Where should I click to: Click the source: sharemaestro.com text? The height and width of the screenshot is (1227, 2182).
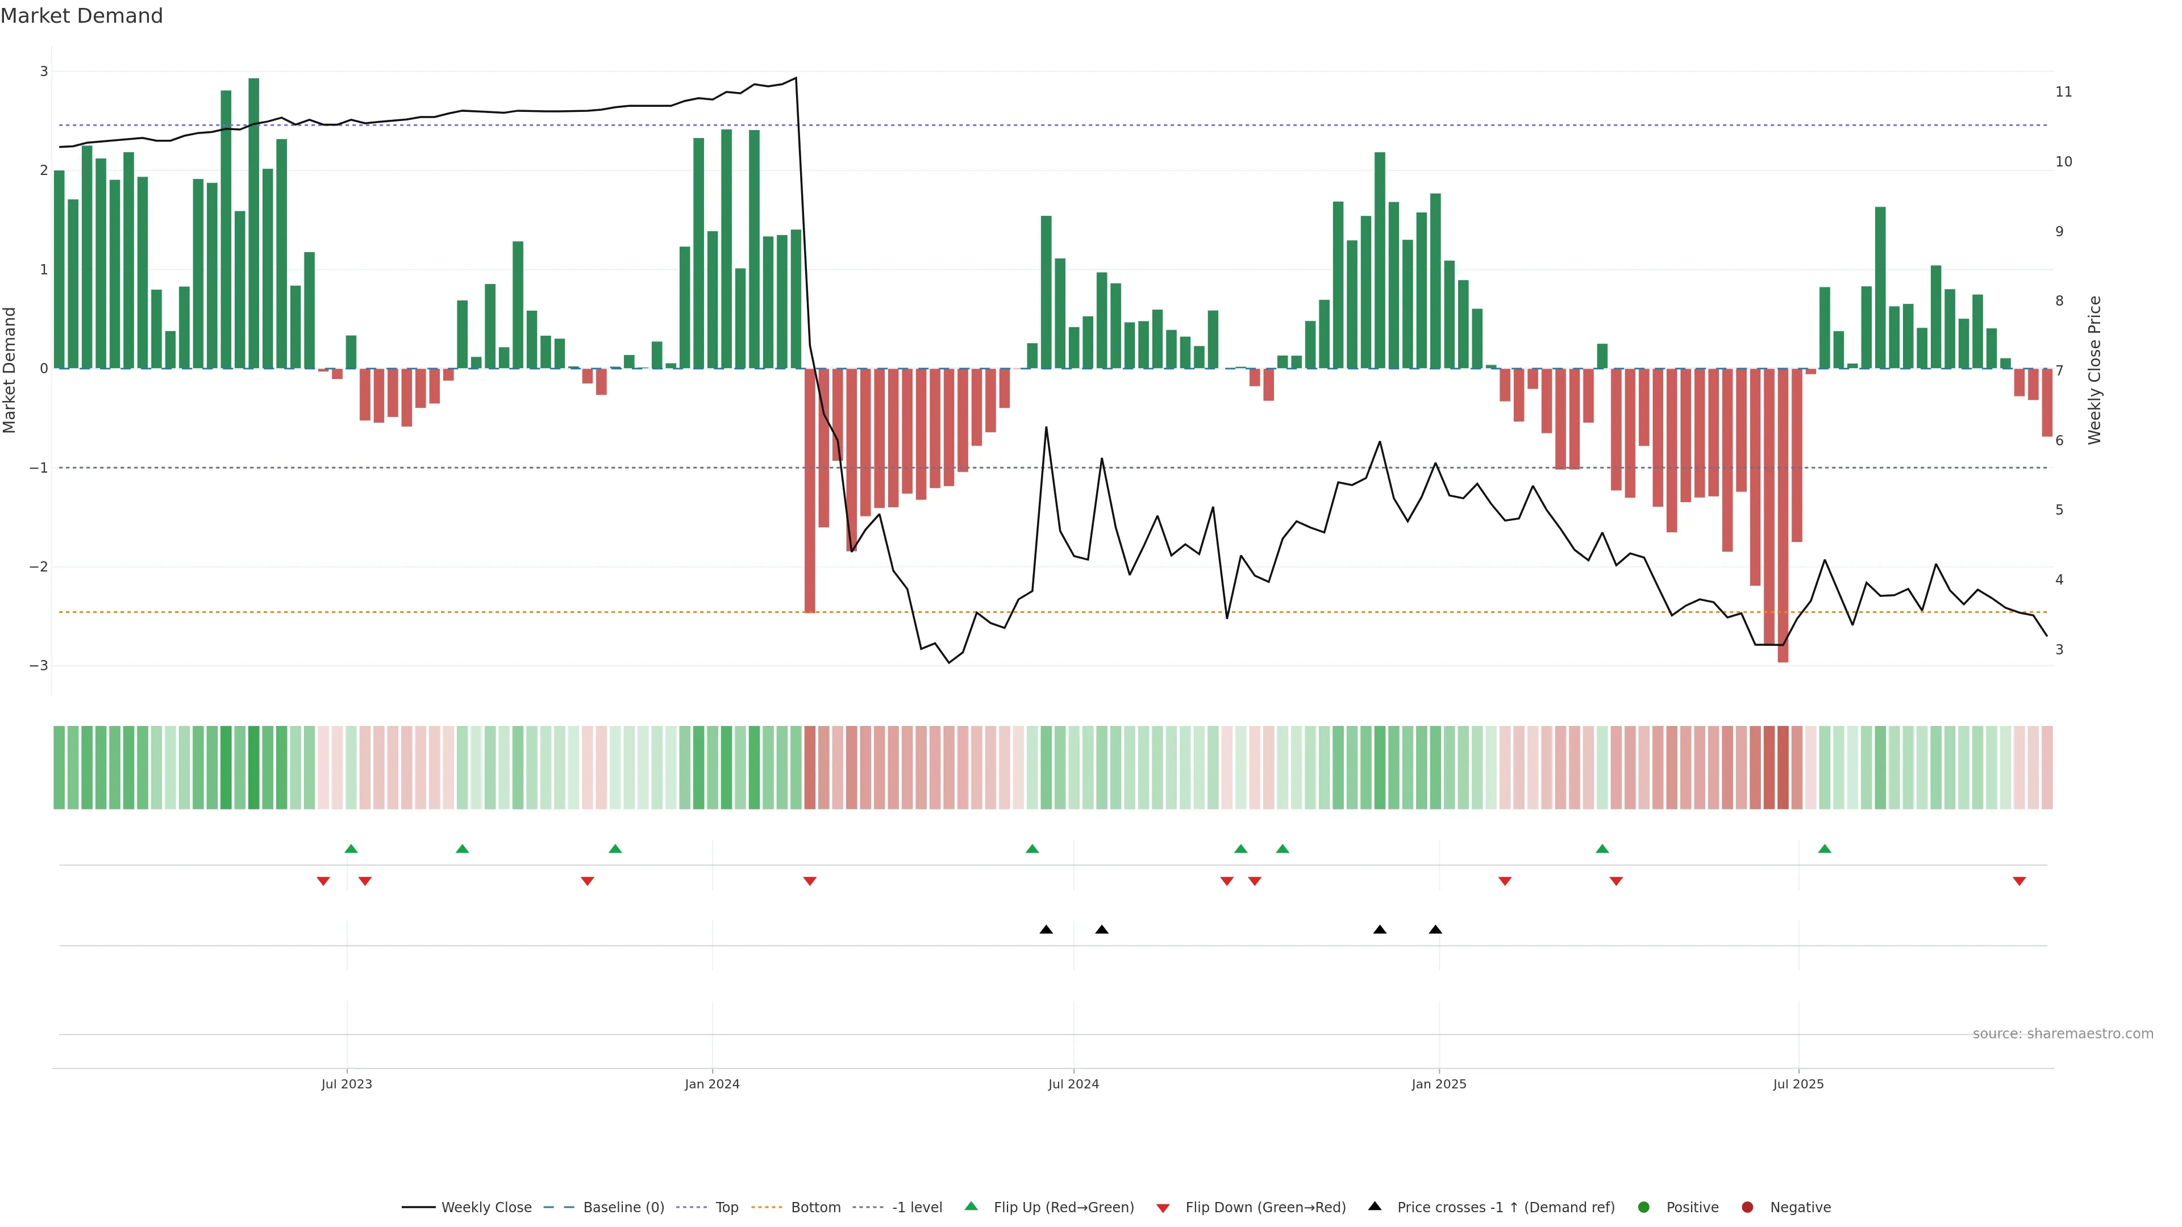click(x=2063, y=1033)
